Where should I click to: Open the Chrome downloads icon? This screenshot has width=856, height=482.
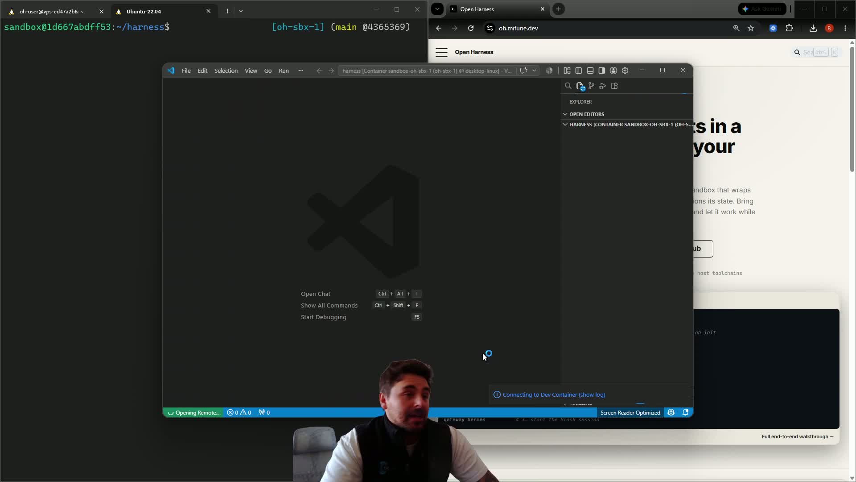coord(813,28)
